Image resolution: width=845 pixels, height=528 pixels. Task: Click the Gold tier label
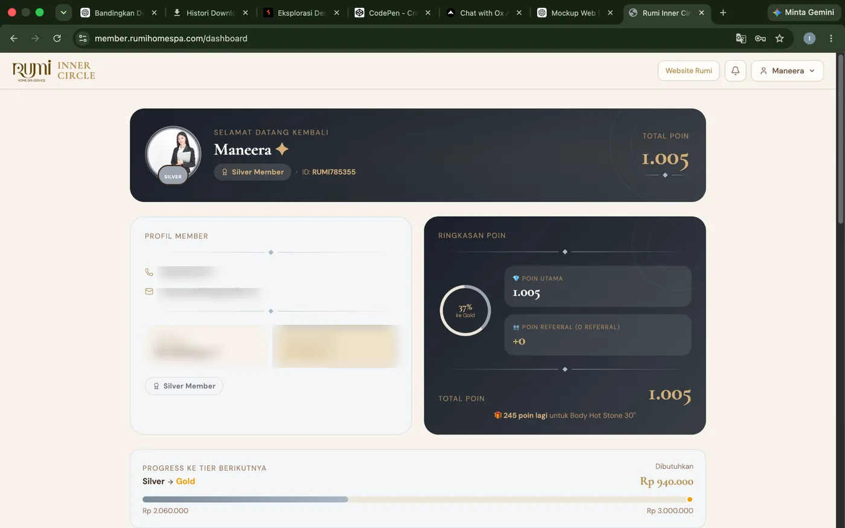(x=185, y=482)
